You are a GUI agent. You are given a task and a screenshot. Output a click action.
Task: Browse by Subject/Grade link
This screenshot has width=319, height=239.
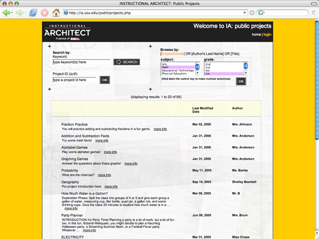click(172, 54)
